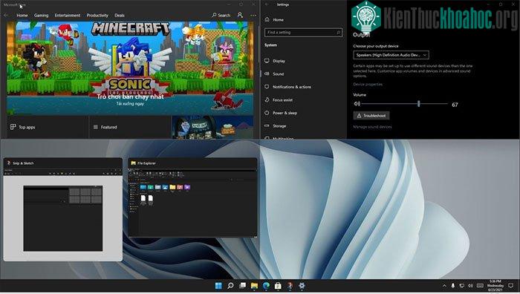Select the Productivity tab in Store
Screen dimensions: 520x294
pos(97,16)
